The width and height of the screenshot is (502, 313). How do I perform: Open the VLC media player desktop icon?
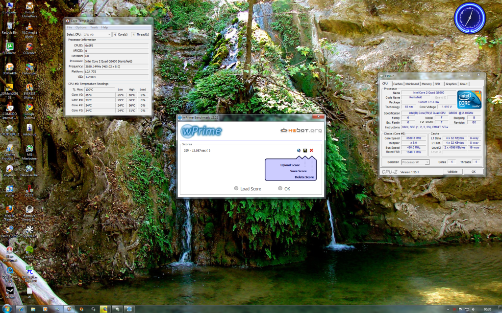pos(29,28)
